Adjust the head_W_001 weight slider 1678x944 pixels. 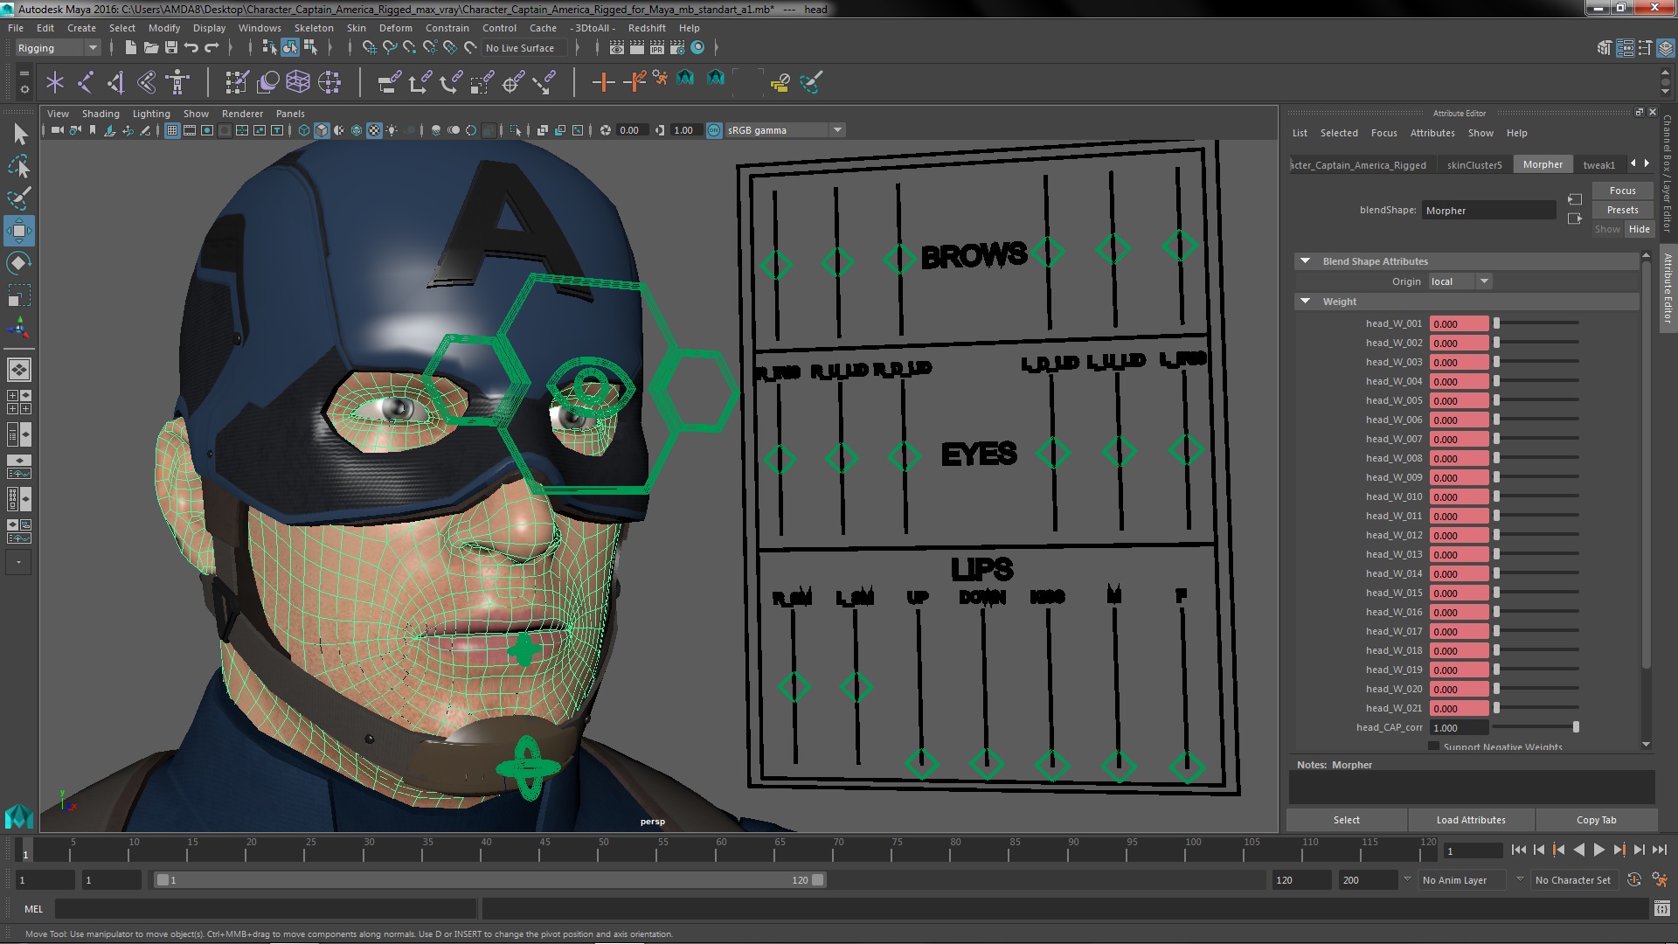tap(1537, 323)
